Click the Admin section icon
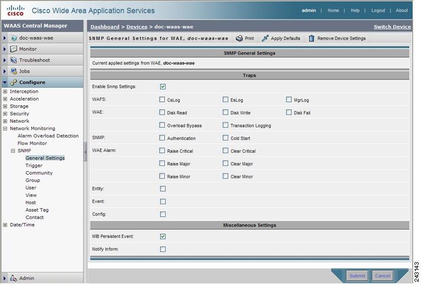421x284 pixels. 14,278
